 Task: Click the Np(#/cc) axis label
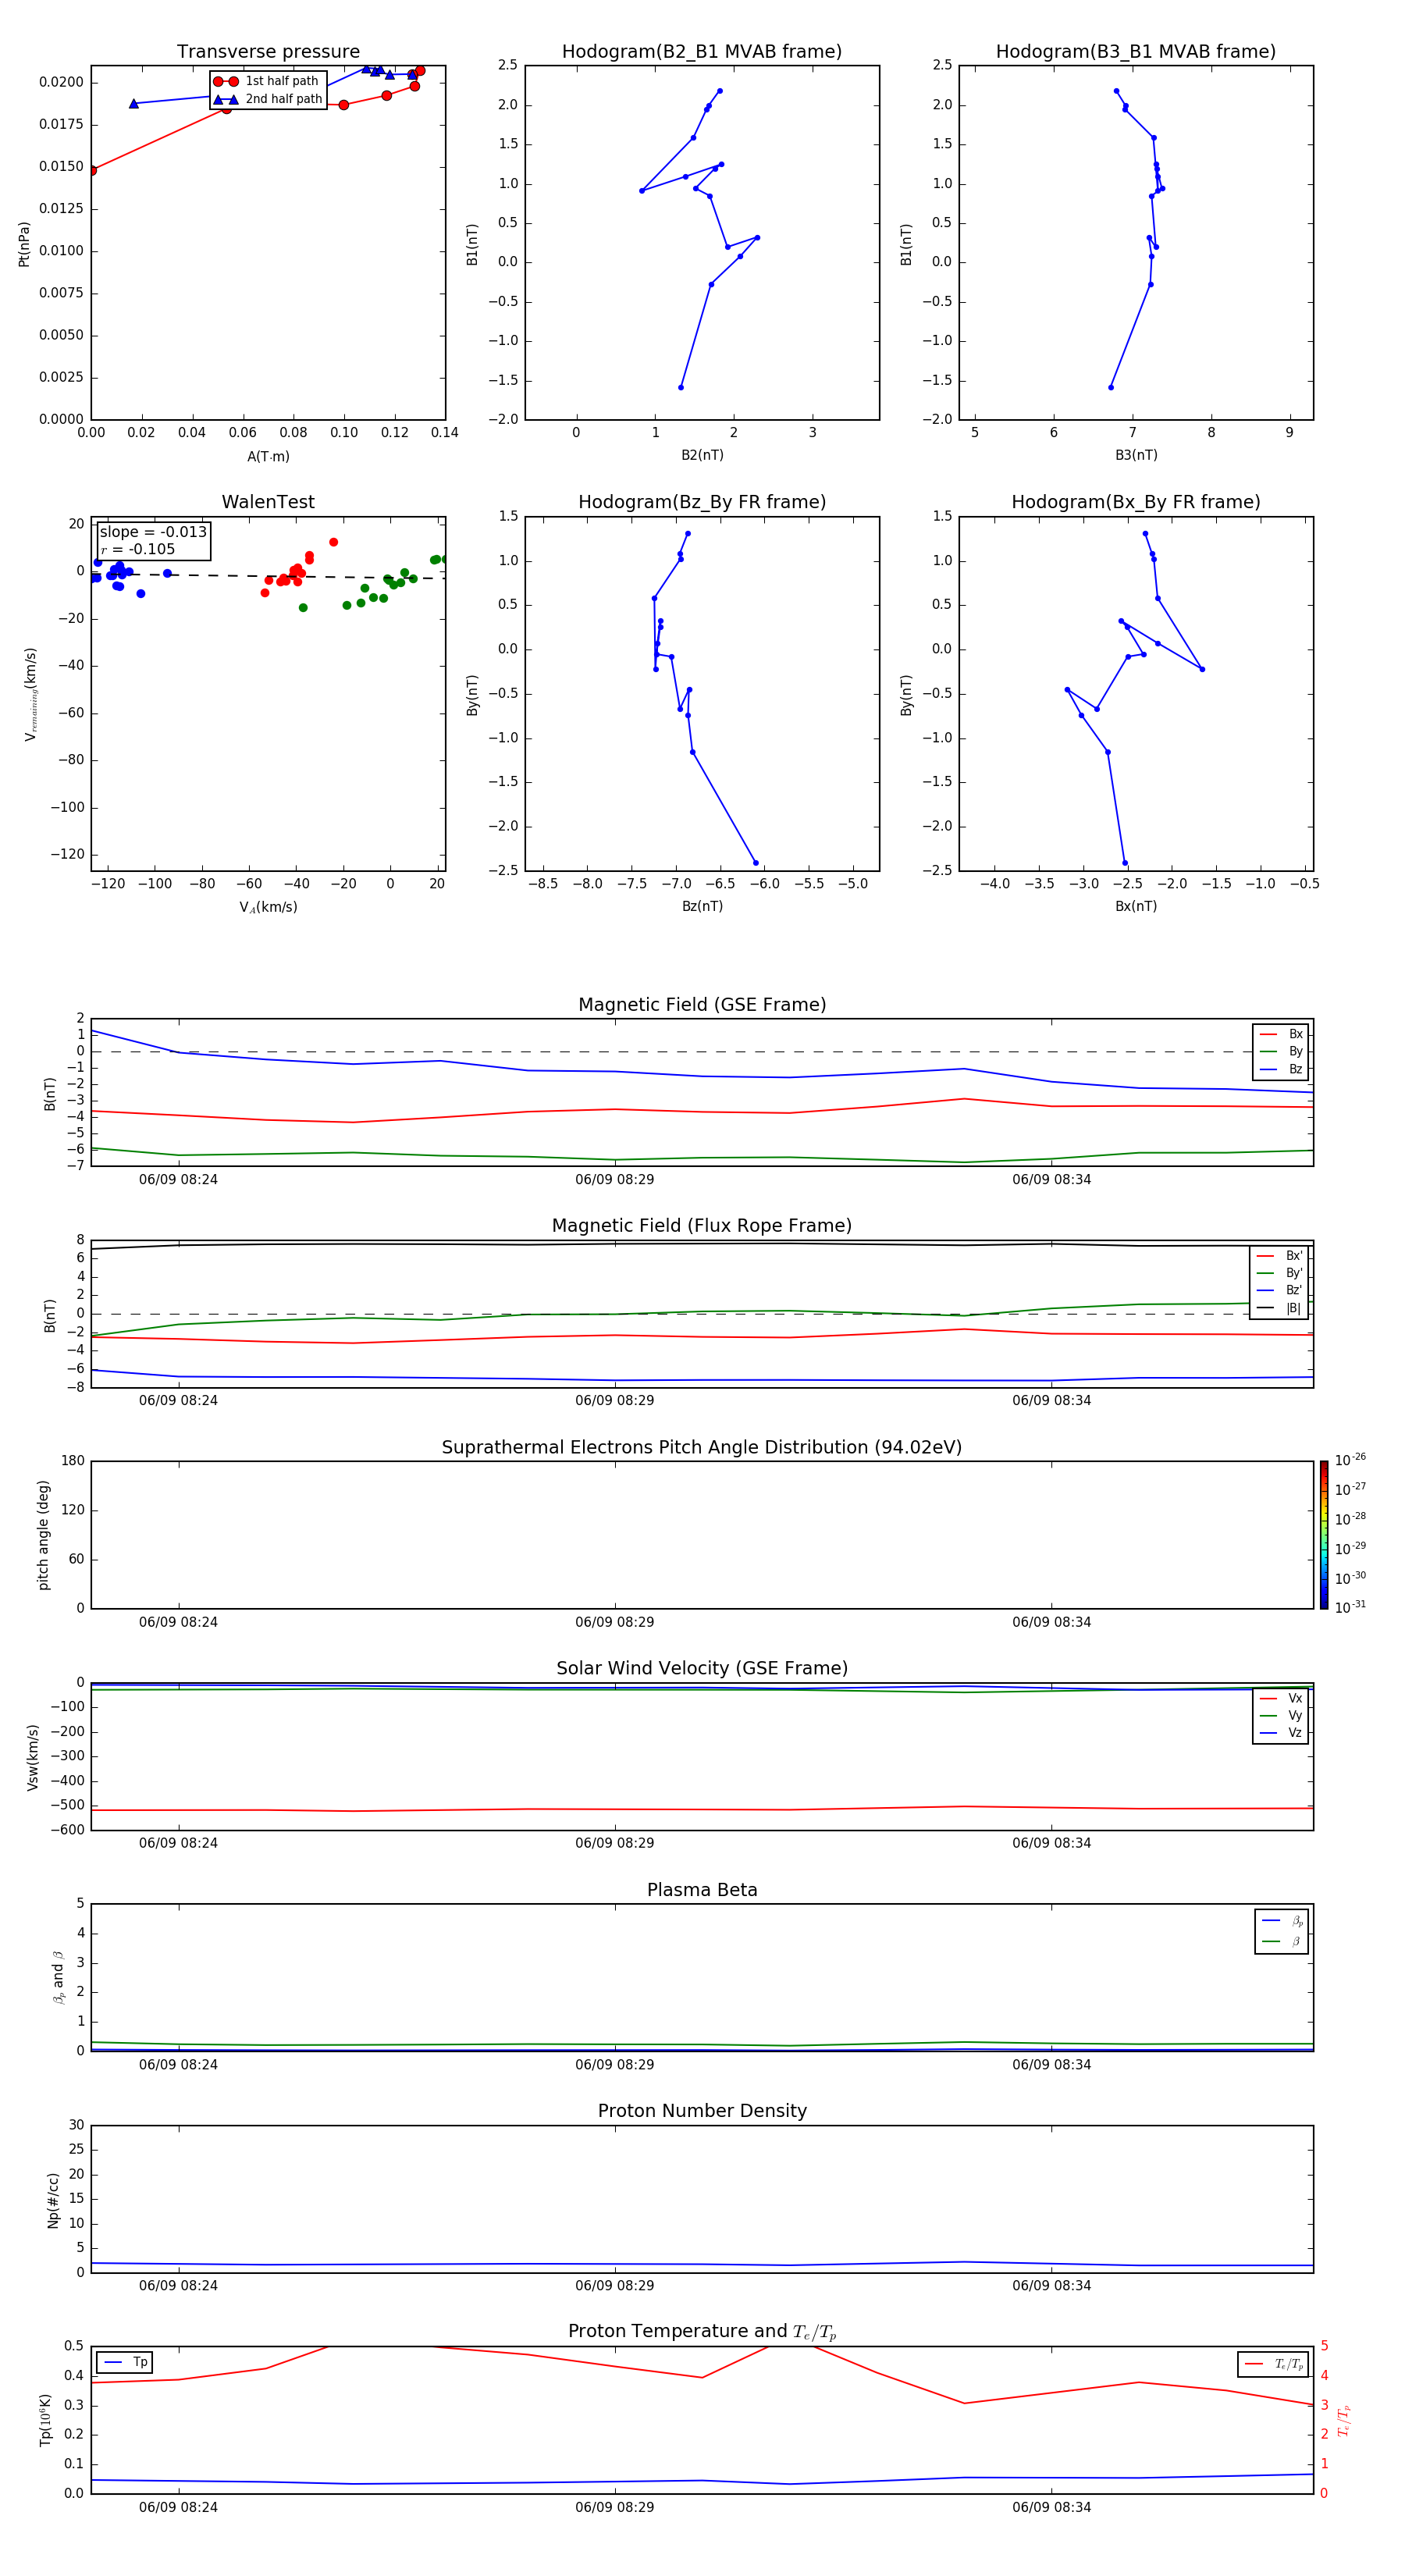(x=53, y=2200)
